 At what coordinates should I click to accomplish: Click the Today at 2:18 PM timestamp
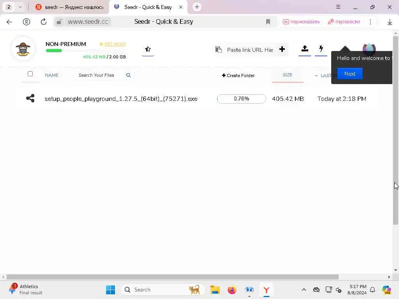click(x=342, y=99)
